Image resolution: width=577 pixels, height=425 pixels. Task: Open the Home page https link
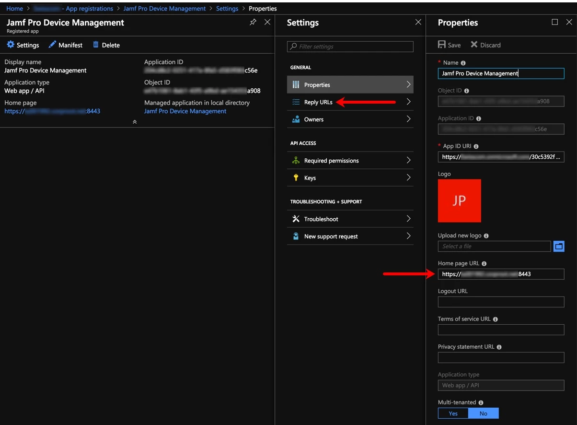[x=52, y=111]
